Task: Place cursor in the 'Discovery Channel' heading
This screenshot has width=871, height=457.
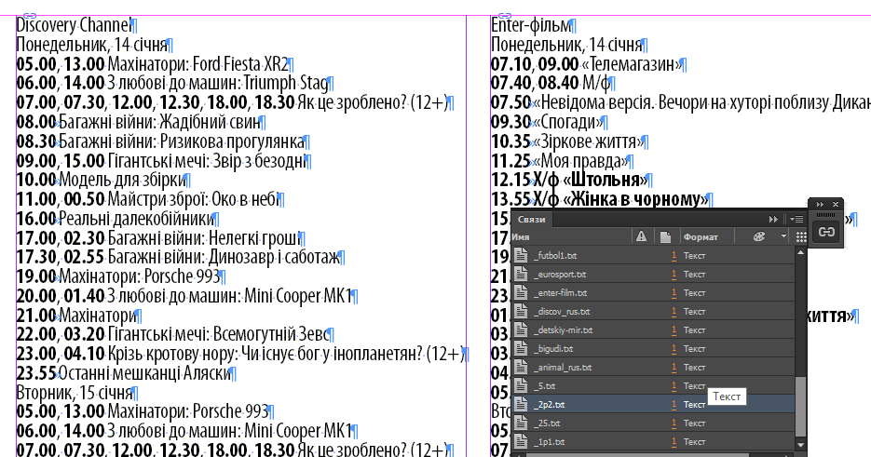Action: 74,25
